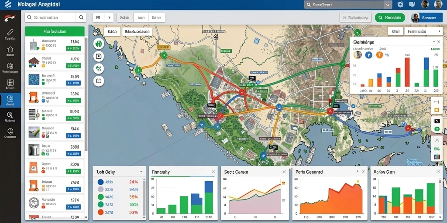447x223 pixels.
Task: Open the settings gear in the top bar
Action: click(400, 4)
